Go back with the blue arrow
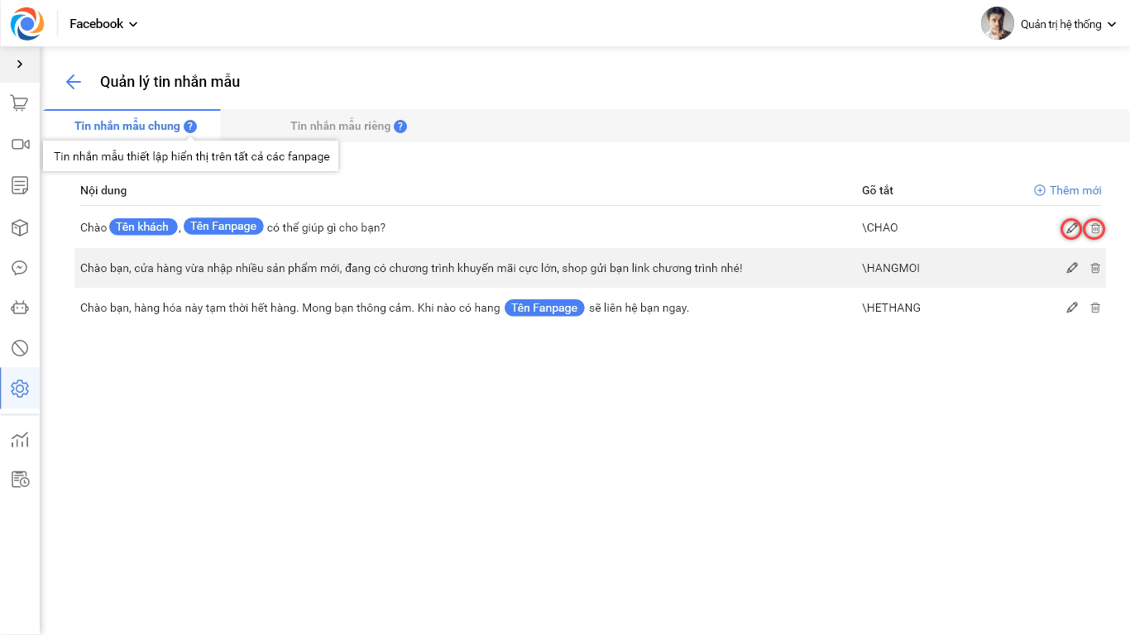Viewport: 1130px width, 635px height. [74, 82]
